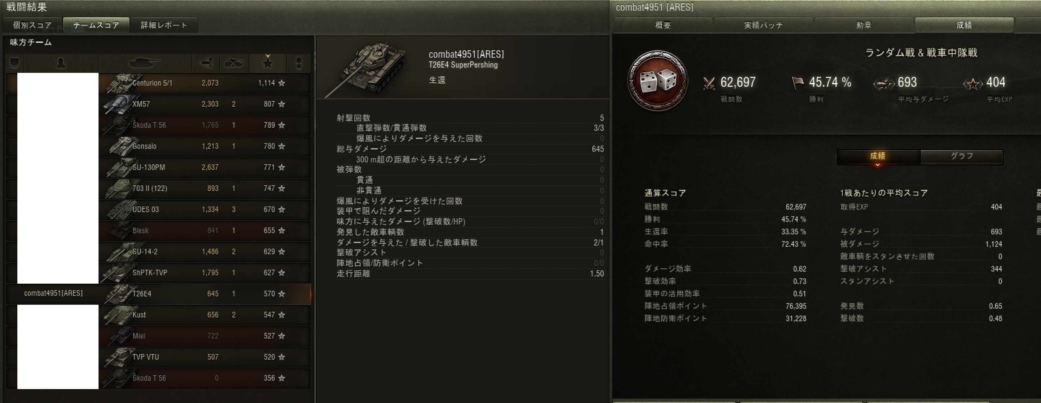Select the チームスコア tab
This screenshot has width=1041, height=403.
pos(96,25)
